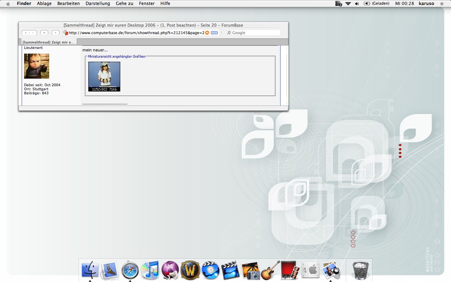Image resolution: width=451 pixels, height=282 pixels.
Task: Click the Google search field
Action: tap(253, 33)
